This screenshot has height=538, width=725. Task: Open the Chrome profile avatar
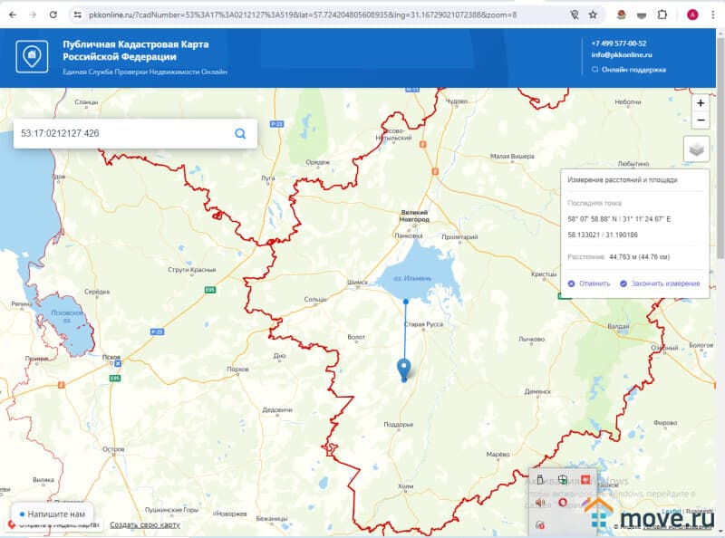pyautogui.click(x=692, y=14)
